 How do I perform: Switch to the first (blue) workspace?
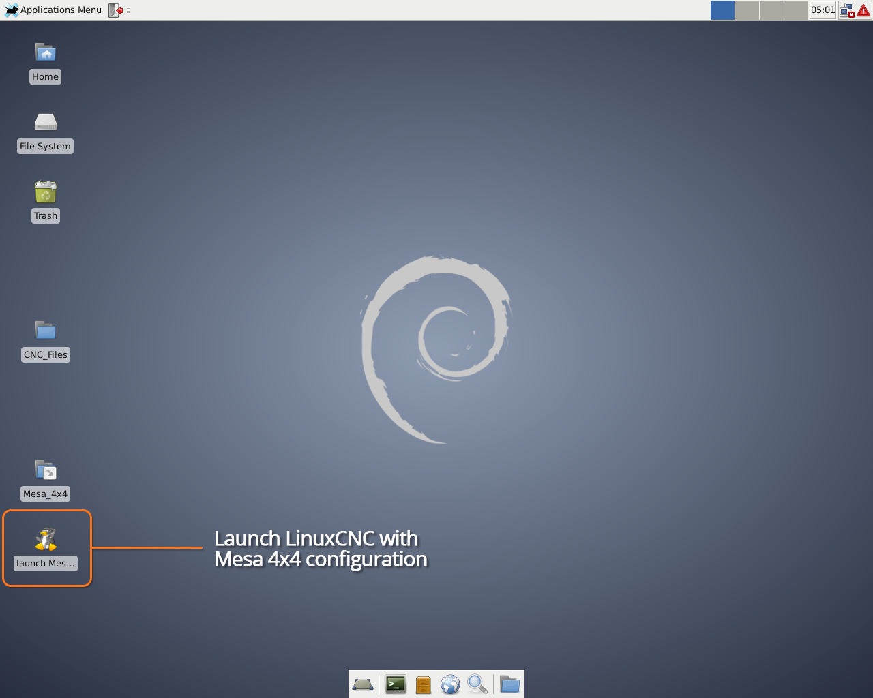pos(722,10)
